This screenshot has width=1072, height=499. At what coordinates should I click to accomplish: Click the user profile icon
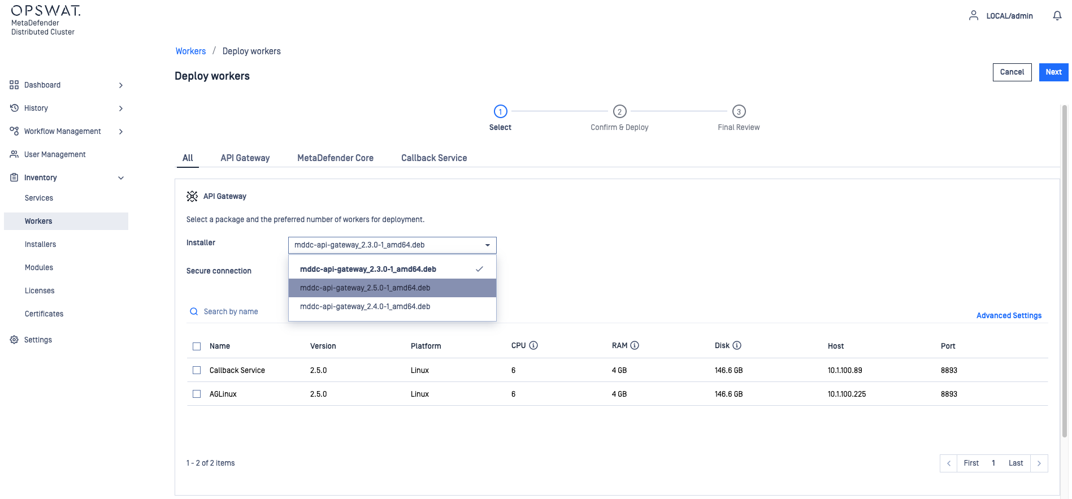(973, 16)
